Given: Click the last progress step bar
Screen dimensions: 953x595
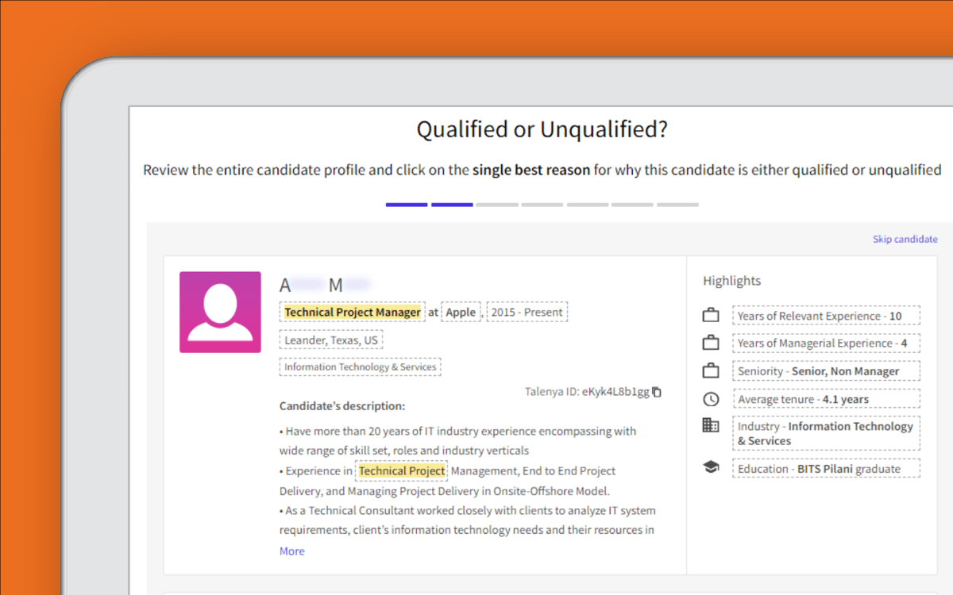Looking at the screenshot, I should (x=677, y=205).
